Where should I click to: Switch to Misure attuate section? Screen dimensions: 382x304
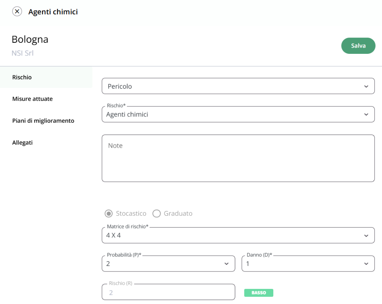pos(33,99)
